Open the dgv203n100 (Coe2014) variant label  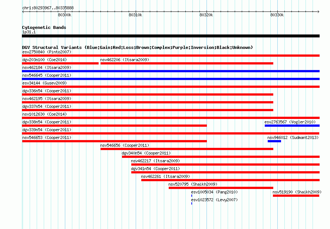pyautogui.click(x=44, y=60)
